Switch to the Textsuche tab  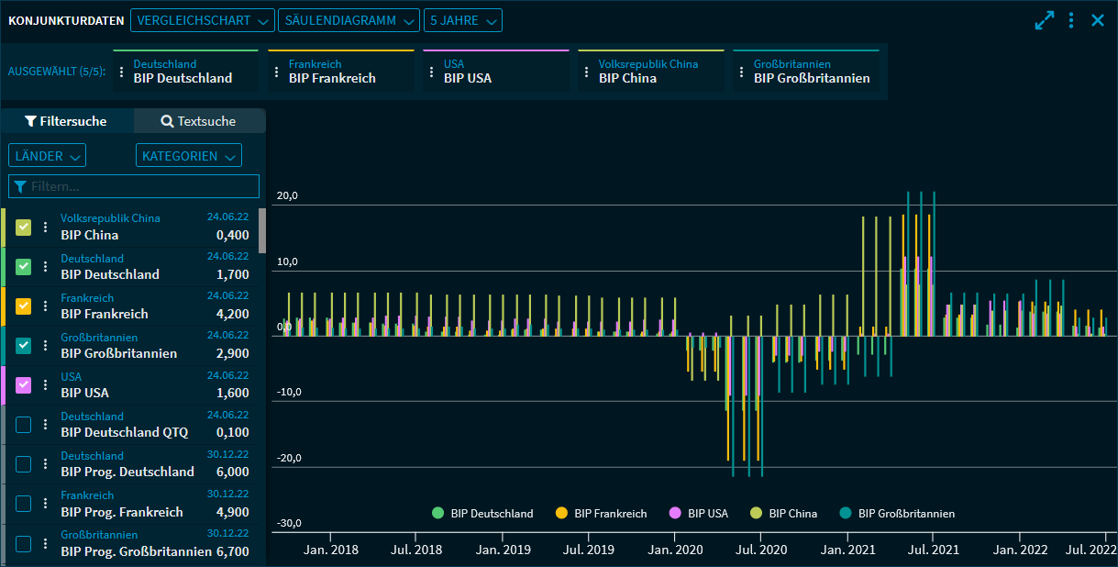point(199,121)
